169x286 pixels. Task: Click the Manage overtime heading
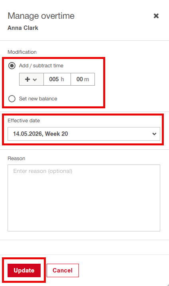[x=41, y=16]
